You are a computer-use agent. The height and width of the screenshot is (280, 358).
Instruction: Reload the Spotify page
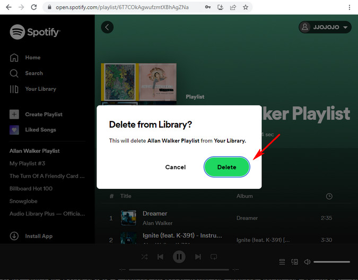pyautogui.click(x=34, y=7)
